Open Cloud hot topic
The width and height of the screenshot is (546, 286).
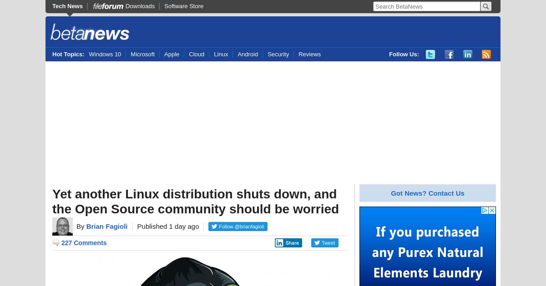pyautogui.click(x=197, y=54)
